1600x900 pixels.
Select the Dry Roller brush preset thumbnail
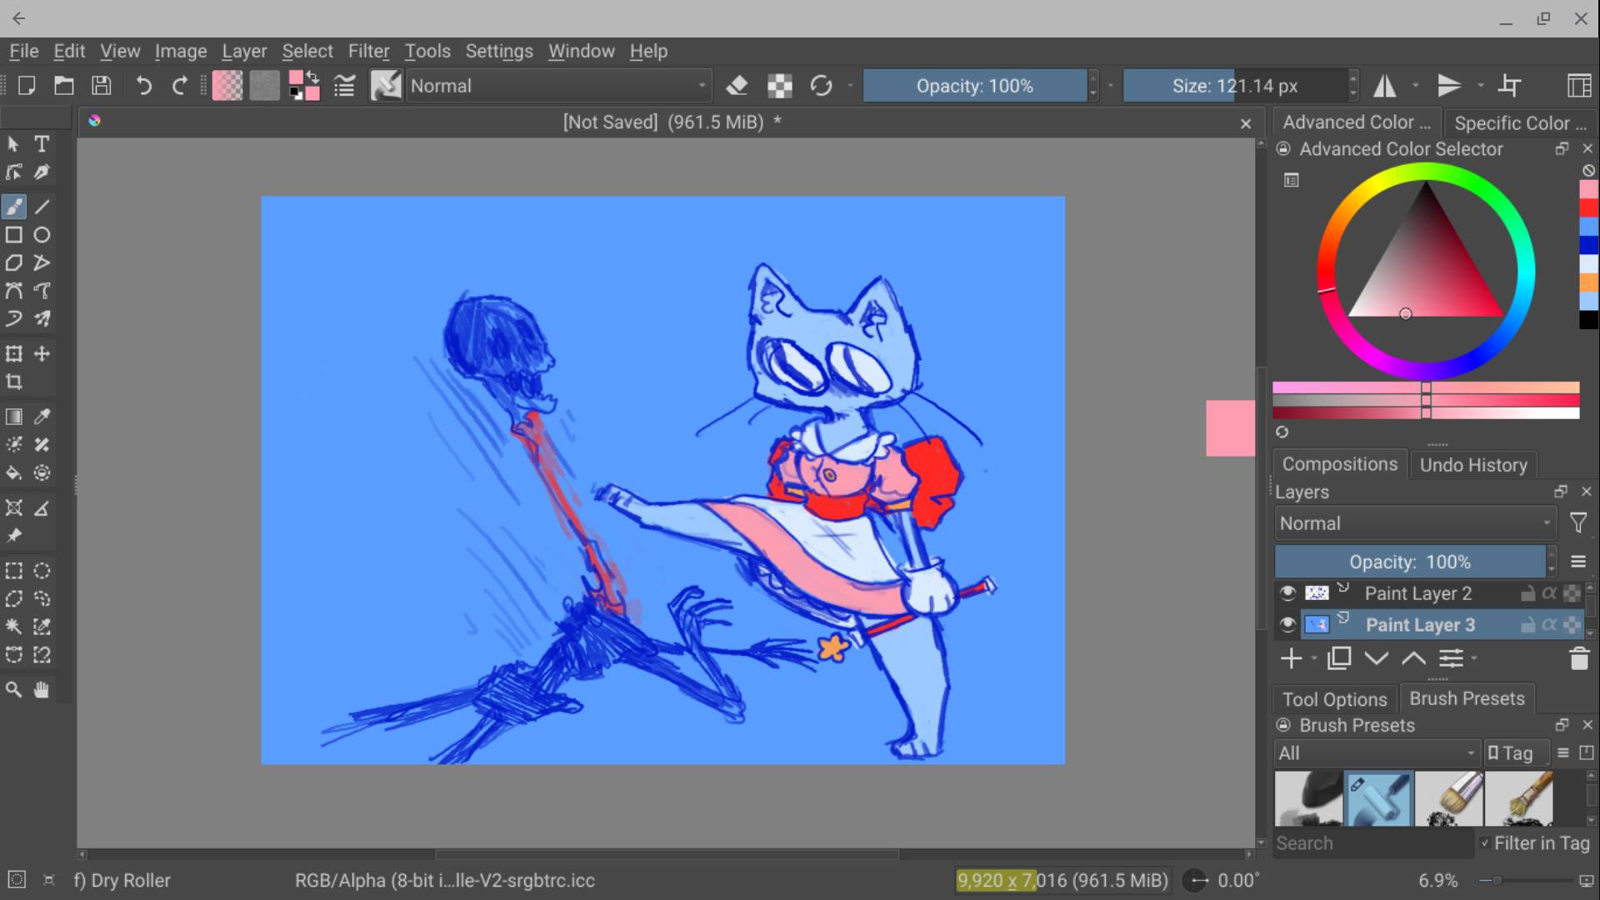coord(1378,798)
